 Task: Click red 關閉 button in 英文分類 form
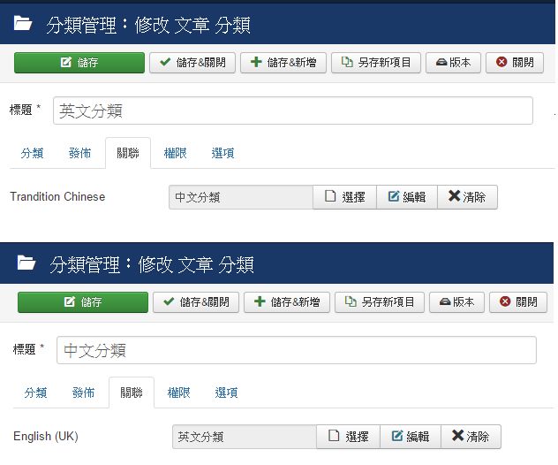click(515, 63)
